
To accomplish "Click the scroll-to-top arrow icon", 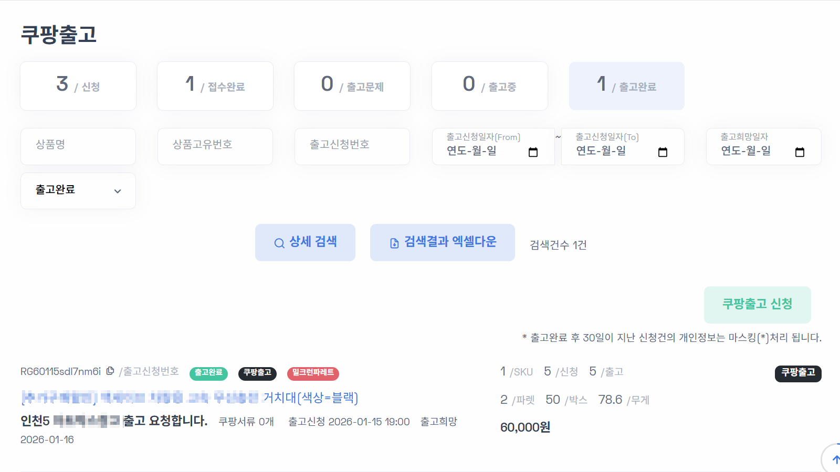I will 836,459.
